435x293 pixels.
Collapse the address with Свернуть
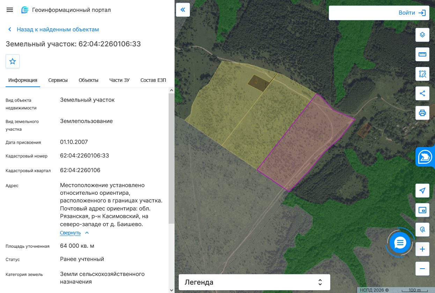click(74, 233)
